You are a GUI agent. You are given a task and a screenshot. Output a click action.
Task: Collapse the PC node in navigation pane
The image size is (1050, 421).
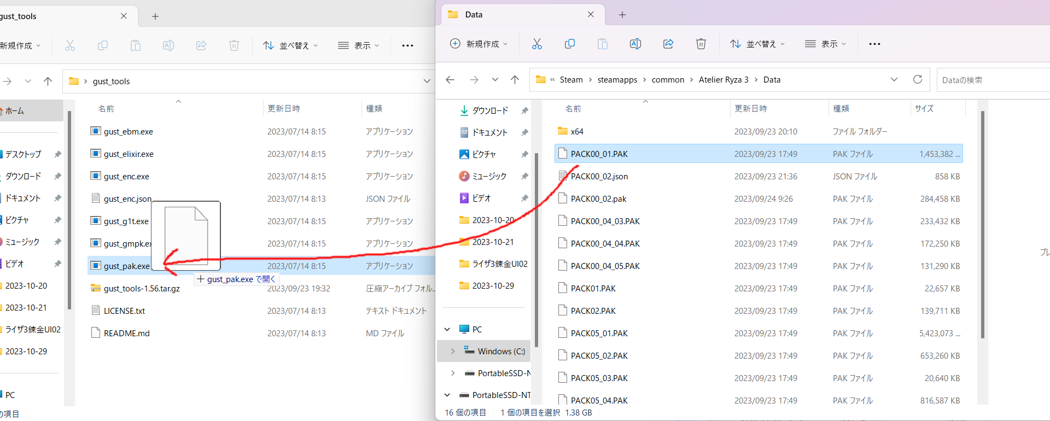click(x=447, y=329)
